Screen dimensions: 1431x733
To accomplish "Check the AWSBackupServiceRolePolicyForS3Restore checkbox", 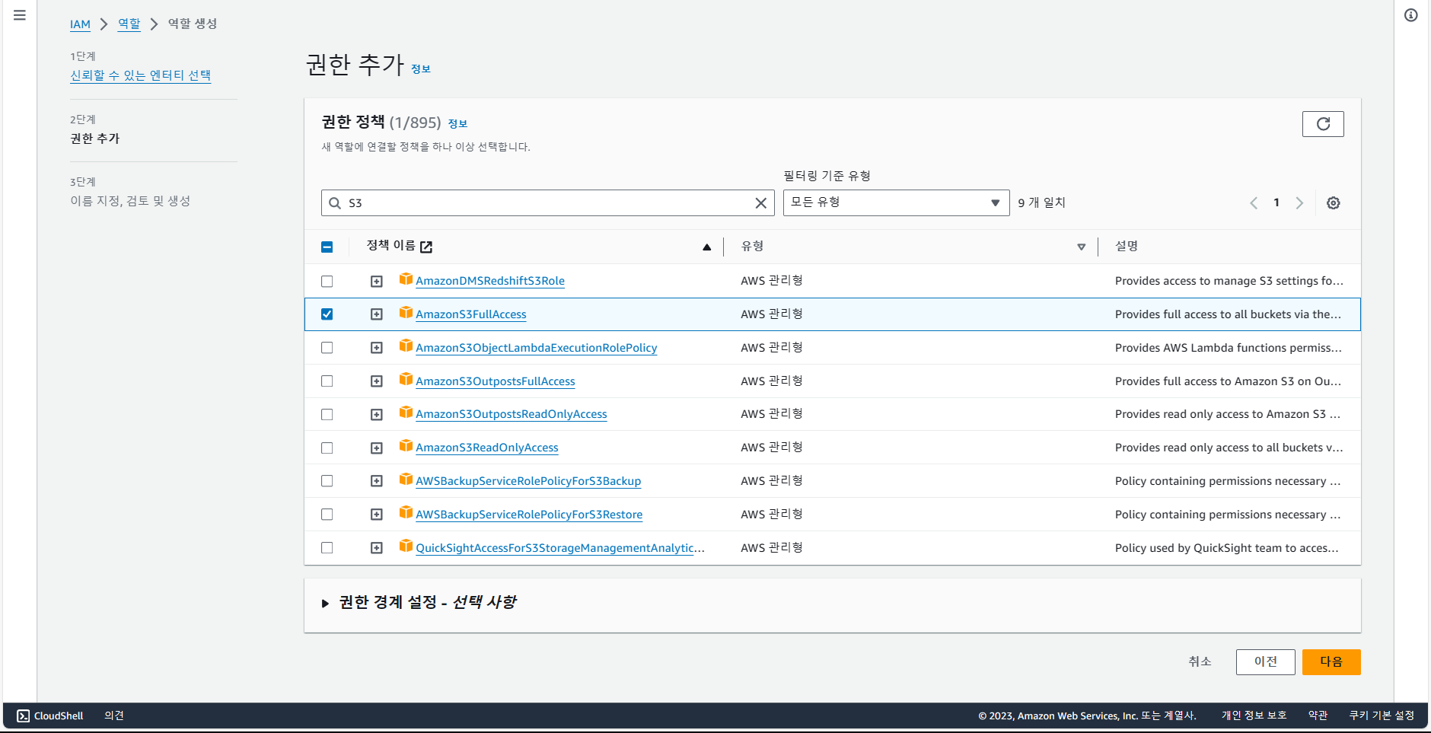I will (x=327, y=515).
